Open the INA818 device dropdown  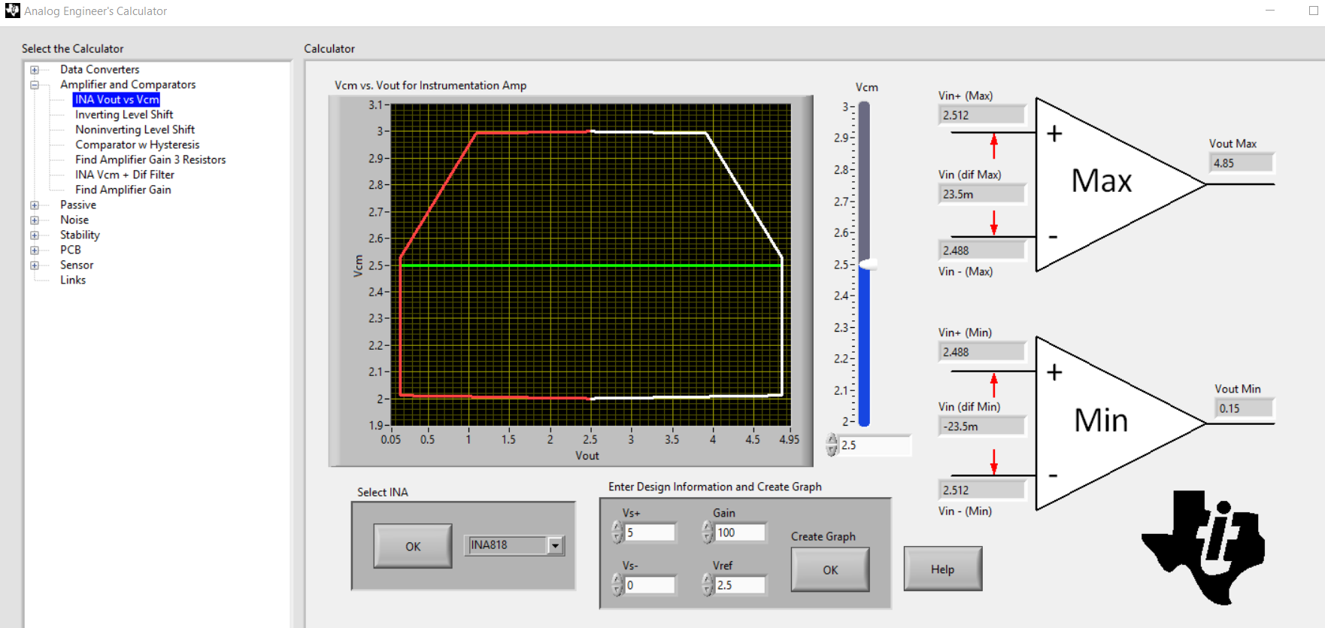556,545
